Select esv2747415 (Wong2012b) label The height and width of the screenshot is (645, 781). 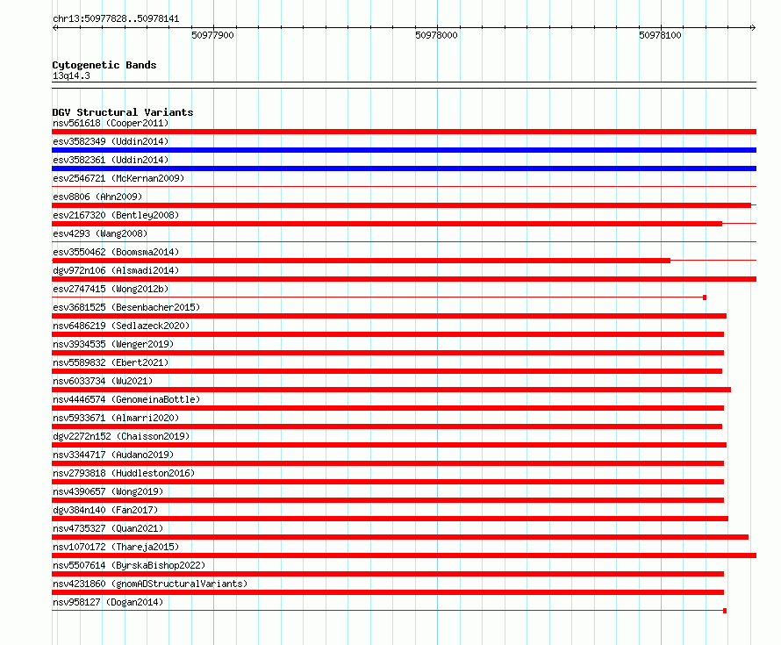pyautogui.click(x=111, y=289)
